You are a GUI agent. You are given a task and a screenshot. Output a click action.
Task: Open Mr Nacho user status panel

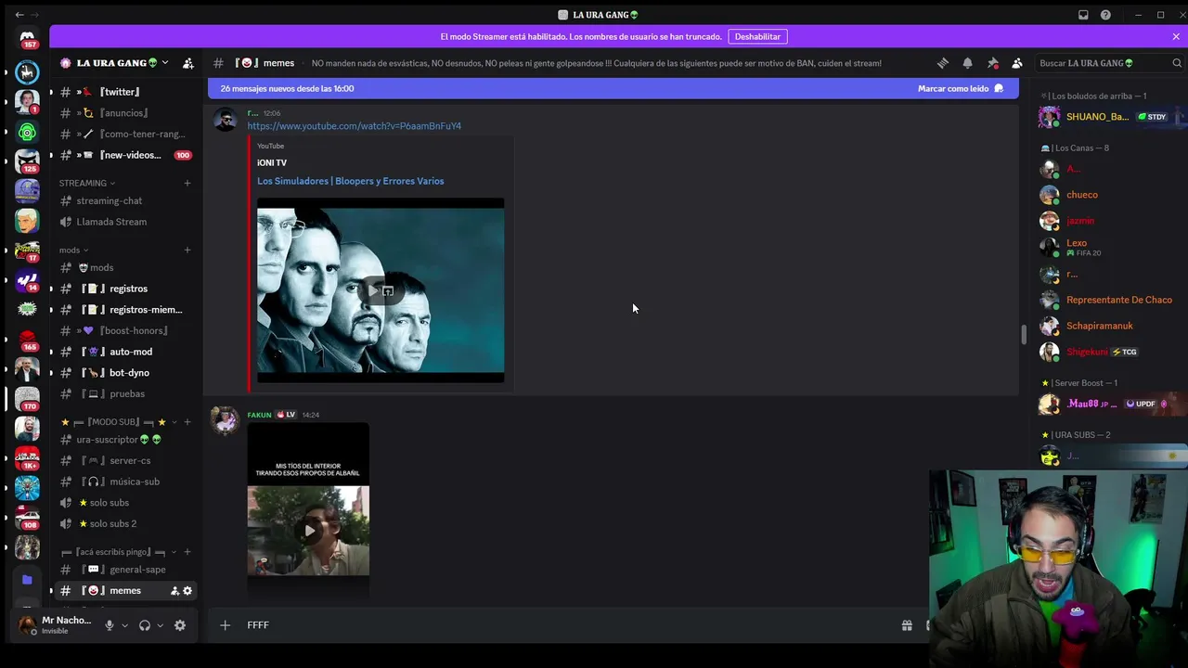[54, 625]
